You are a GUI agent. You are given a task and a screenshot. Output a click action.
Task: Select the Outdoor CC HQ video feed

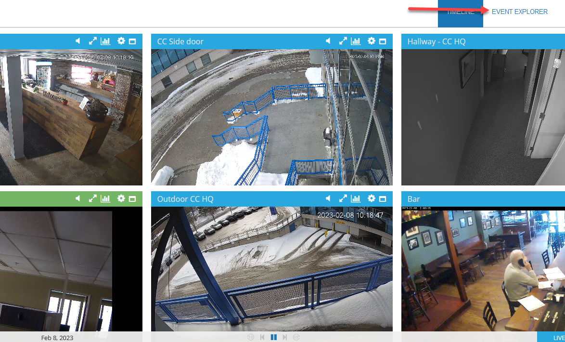pyautogui.click(x=272, y=269)
